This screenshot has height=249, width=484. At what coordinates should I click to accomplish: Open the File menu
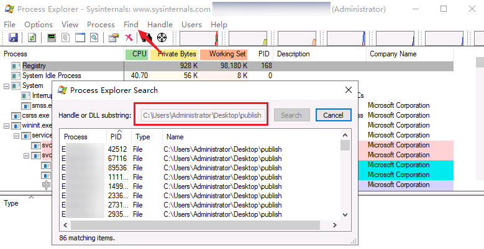(x=9, y=25)
